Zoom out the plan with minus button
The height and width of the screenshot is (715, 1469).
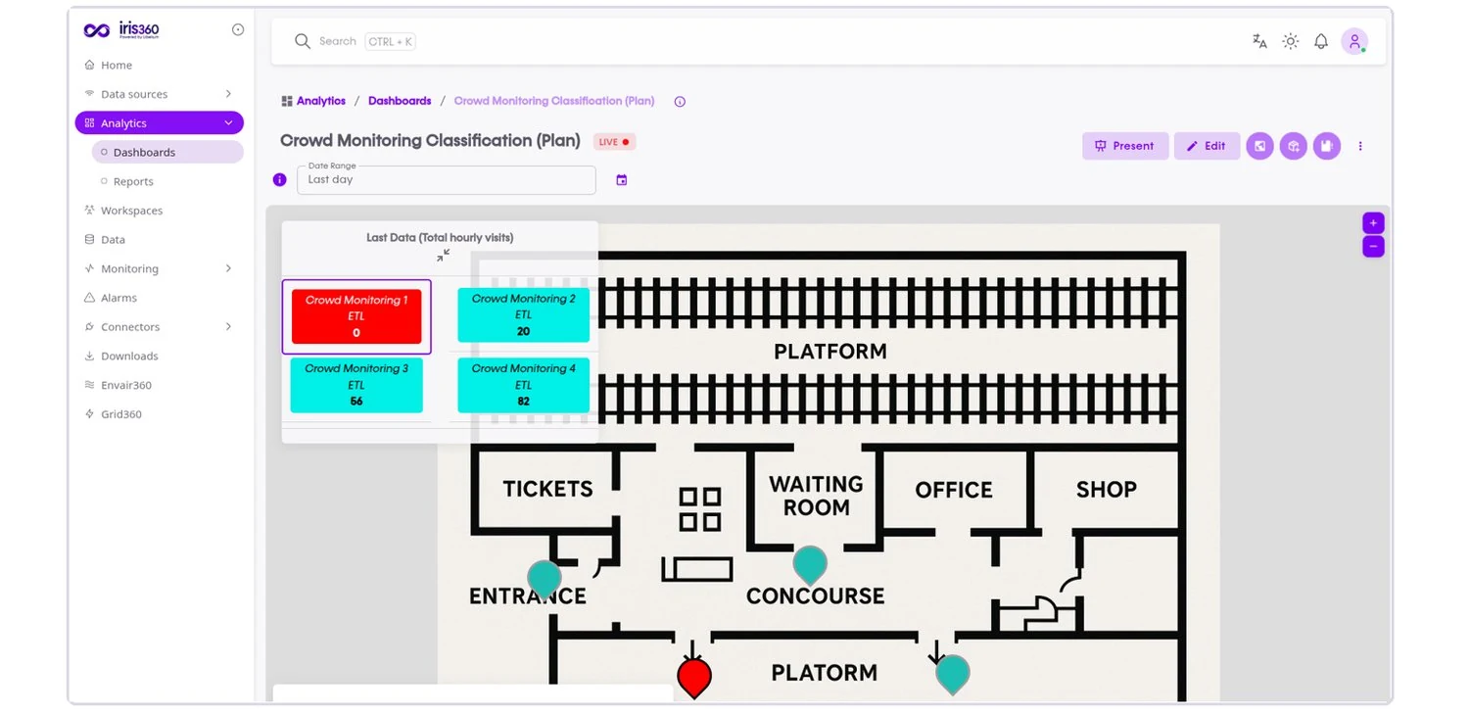1373,247
